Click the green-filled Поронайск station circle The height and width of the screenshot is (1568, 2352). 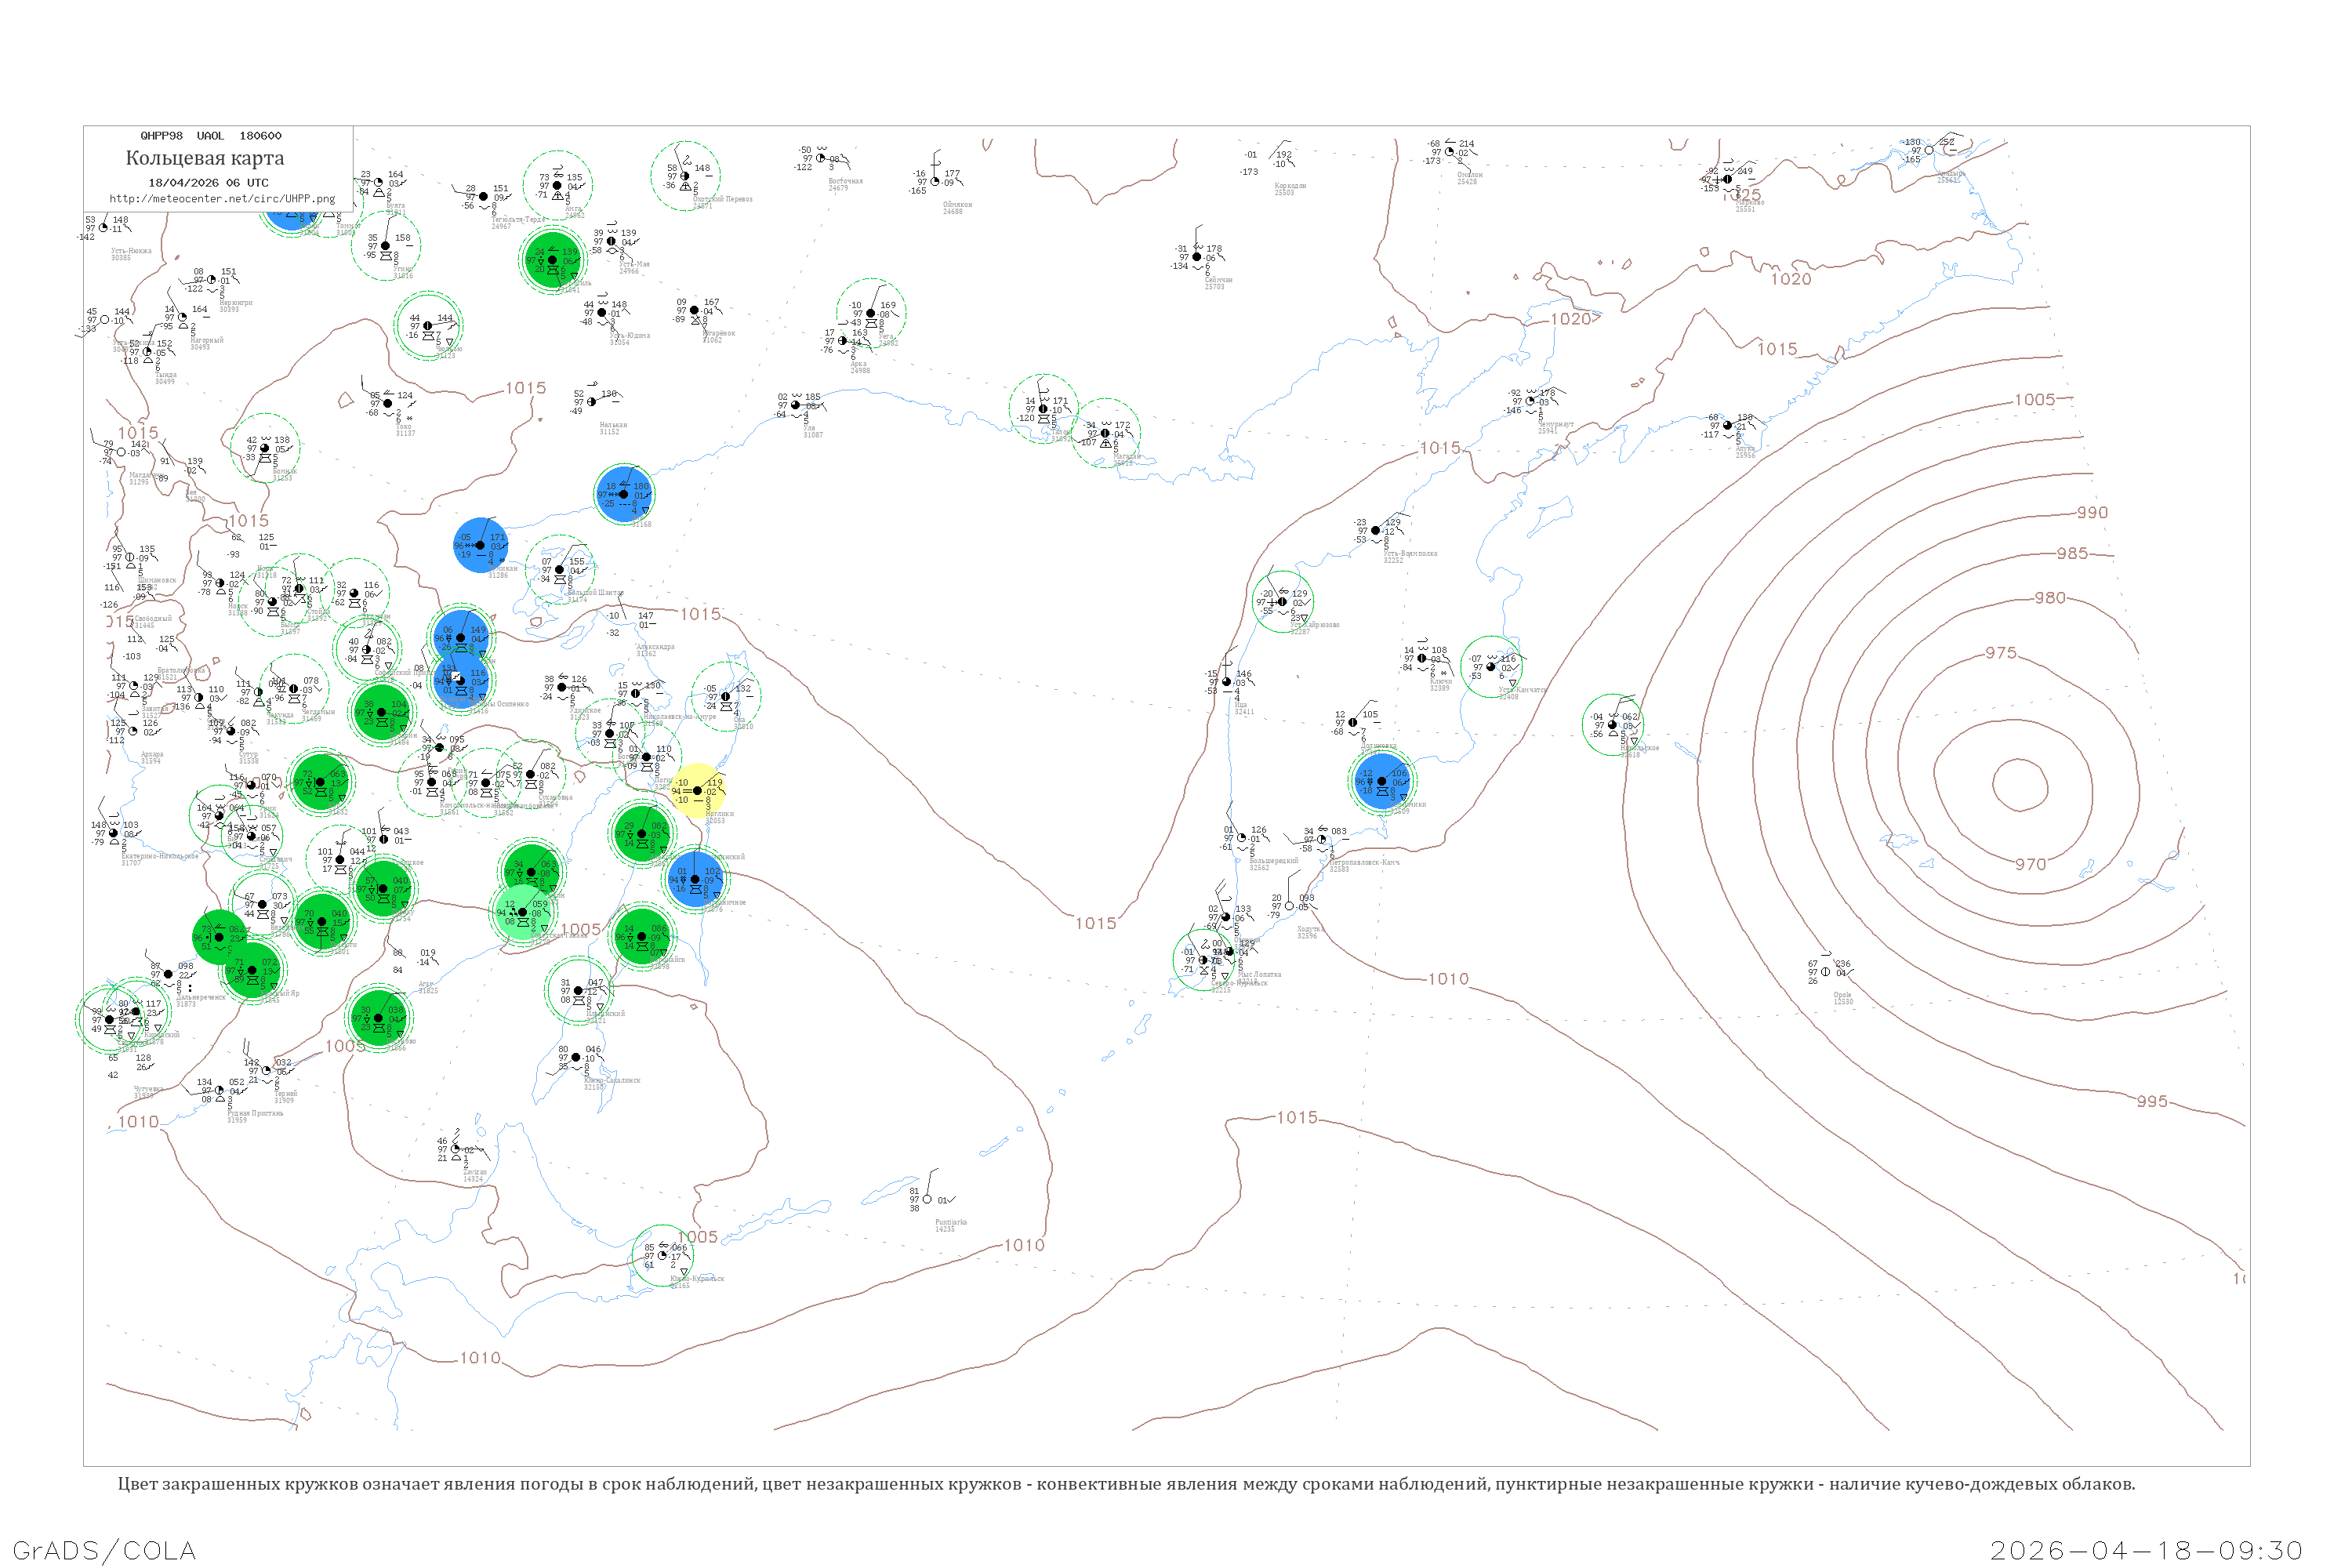[x=641, y=937]
